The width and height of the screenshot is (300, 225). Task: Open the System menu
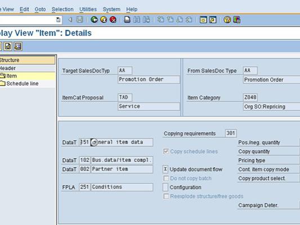point(111,9)
